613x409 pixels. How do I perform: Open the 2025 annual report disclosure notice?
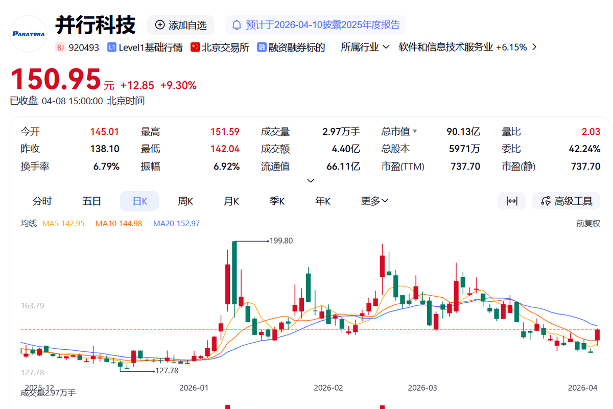(x=322, y=25)
